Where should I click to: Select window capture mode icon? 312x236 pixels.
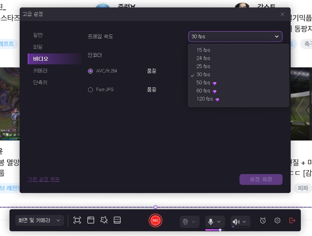(91, 220)
